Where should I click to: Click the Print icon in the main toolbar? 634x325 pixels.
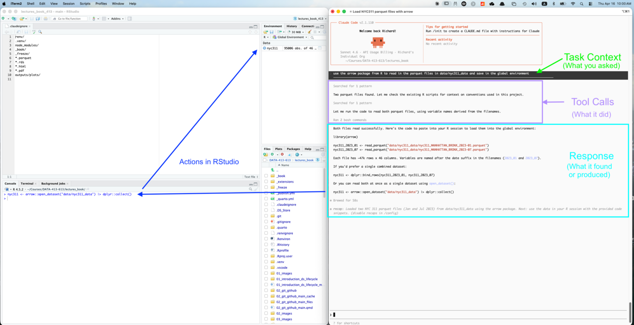(46, 19)
